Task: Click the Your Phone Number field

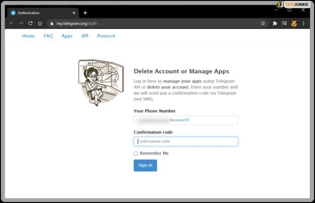Action: (x=186, y=120)
